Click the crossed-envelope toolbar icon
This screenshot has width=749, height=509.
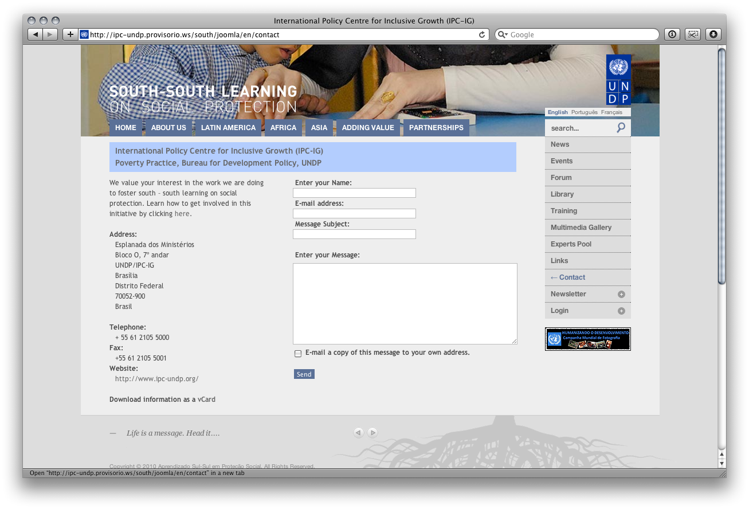693,34
